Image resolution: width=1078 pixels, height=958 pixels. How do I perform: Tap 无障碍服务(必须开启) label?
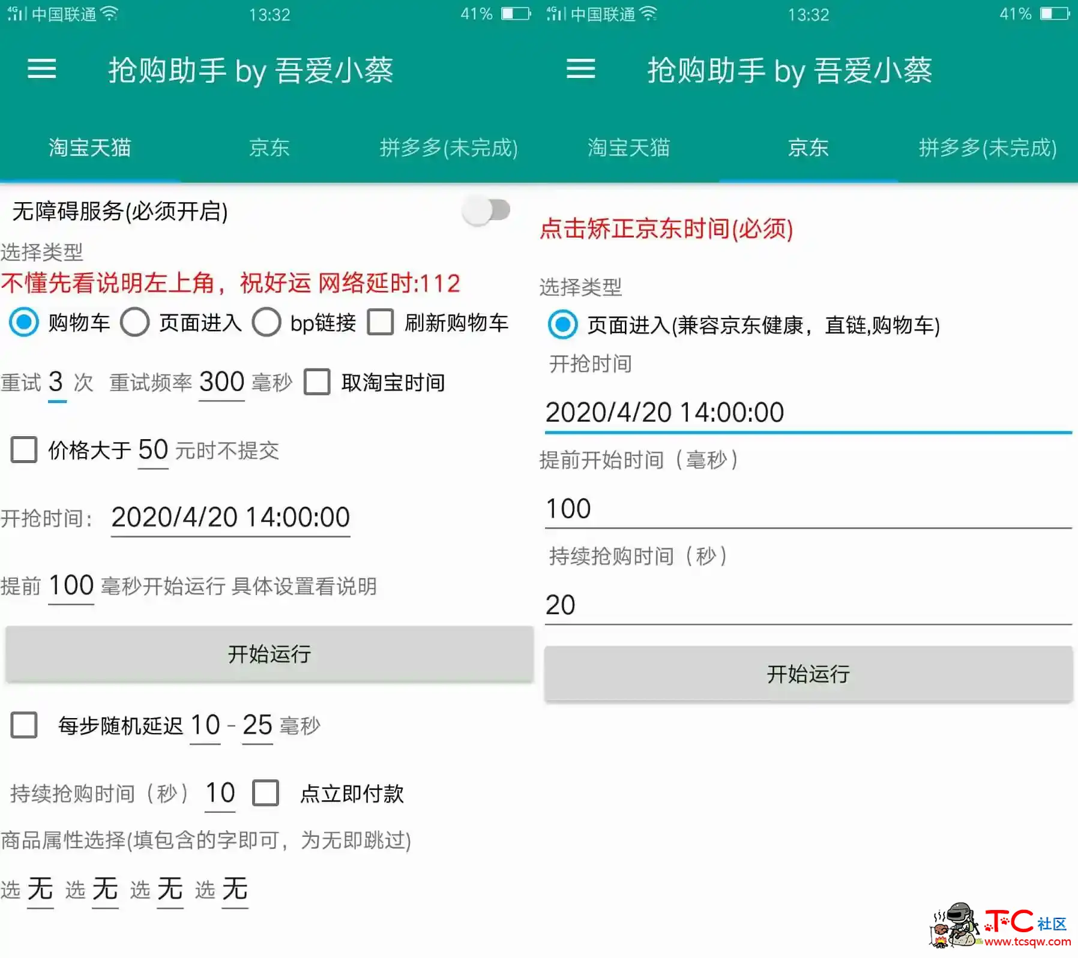click(120, 211)
